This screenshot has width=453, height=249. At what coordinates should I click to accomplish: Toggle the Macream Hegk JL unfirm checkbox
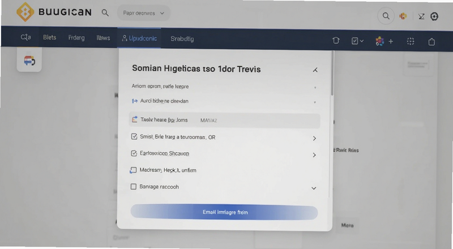pos(133,170)
